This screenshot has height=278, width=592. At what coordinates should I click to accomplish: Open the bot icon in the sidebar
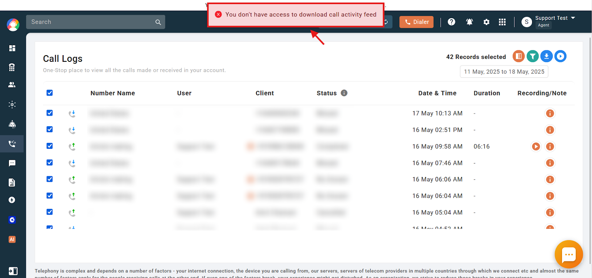point(12,124)
